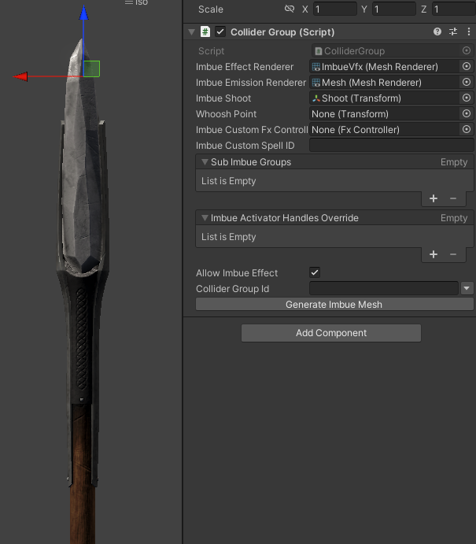Viewport: 476px width, 544px height.
Task: Click Add Component button
Action: coord(331,333)
